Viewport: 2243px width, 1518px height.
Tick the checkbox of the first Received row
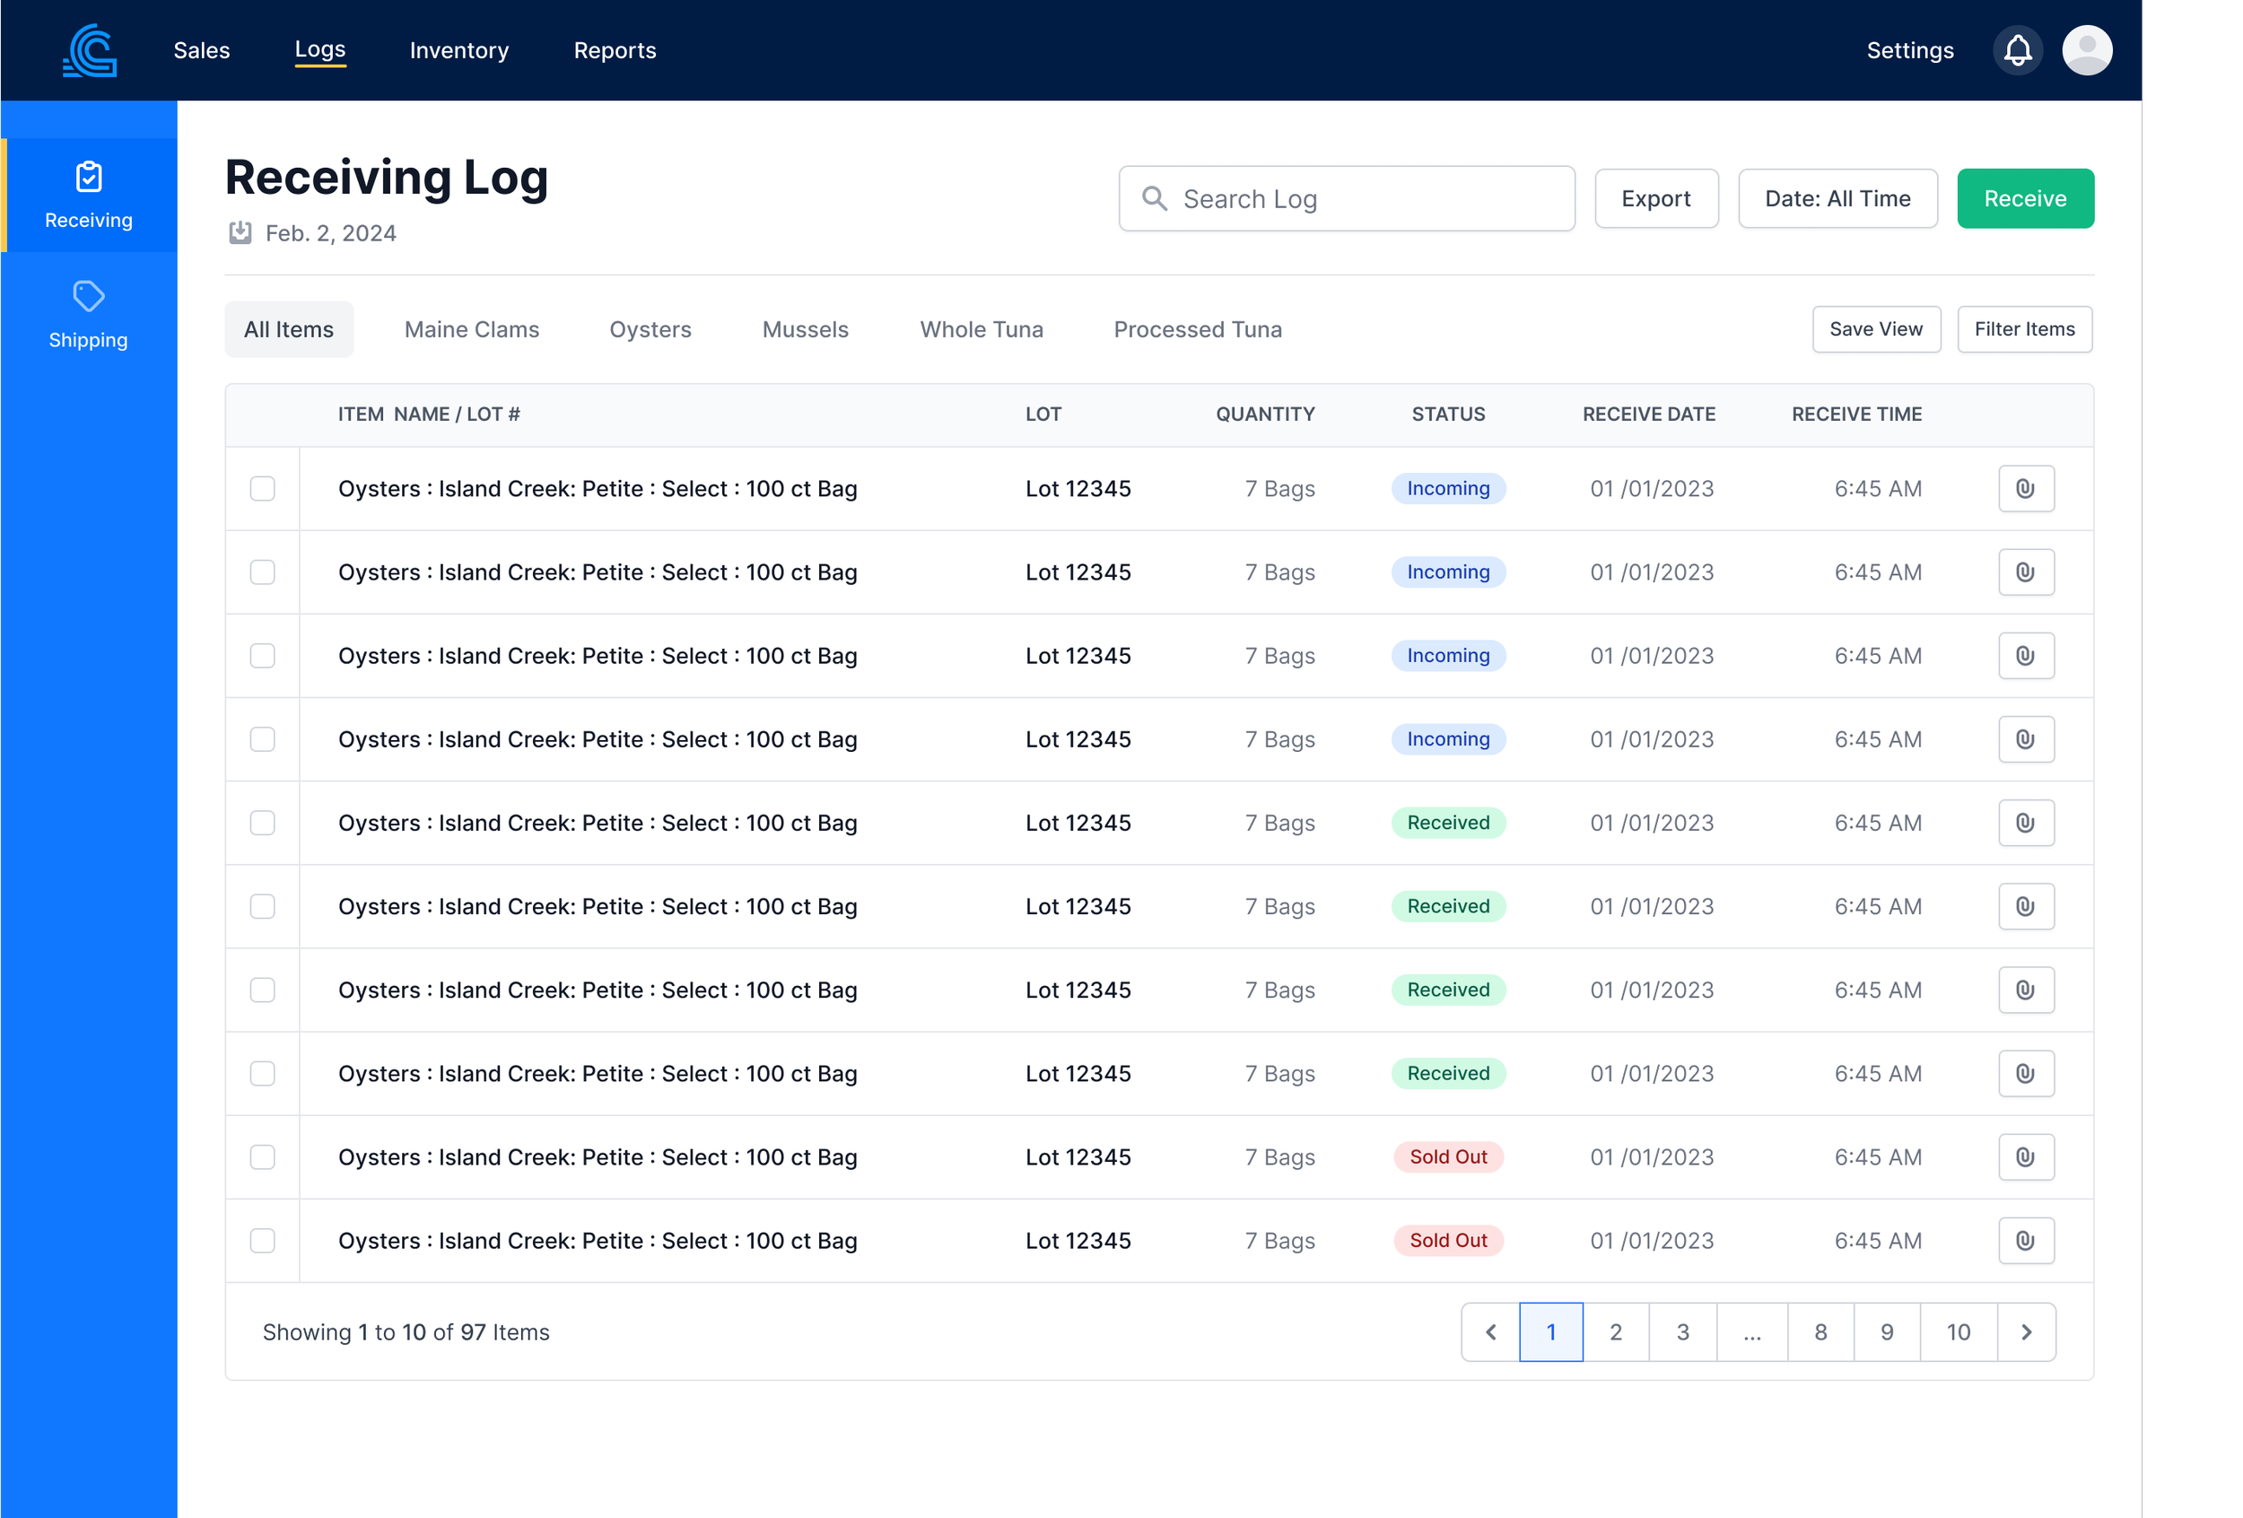pyautogui.click(x=263, y=824)
